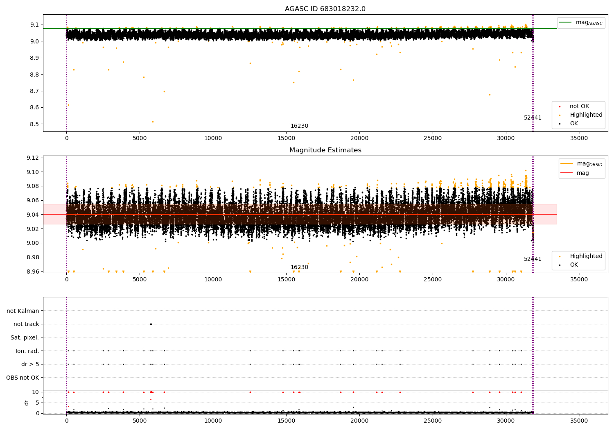Click y-axis tick 9.04 in middle plot

(33, 215)
